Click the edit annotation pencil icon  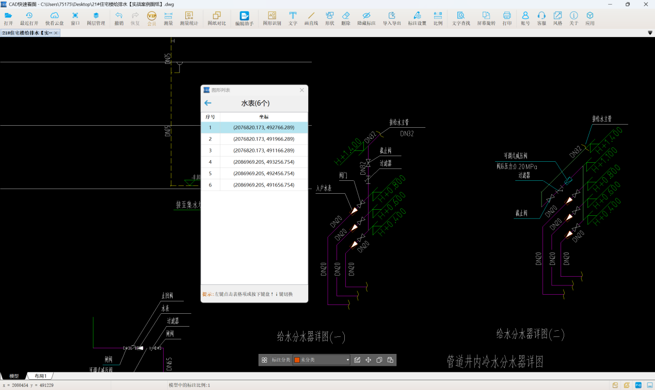coord(357,360)
